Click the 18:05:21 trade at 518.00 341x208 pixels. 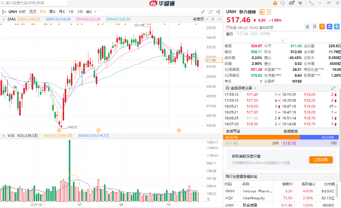tap(252, 106)
